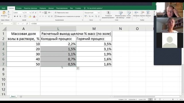Open the Calibri font name dropdown
Screen dimensions: 184x103
tap(23, 13)
